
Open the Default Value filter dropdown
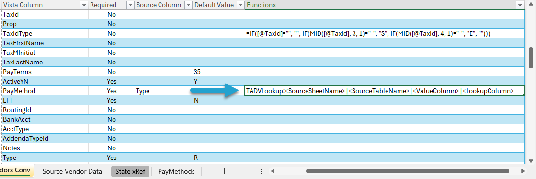pos(240,5)
